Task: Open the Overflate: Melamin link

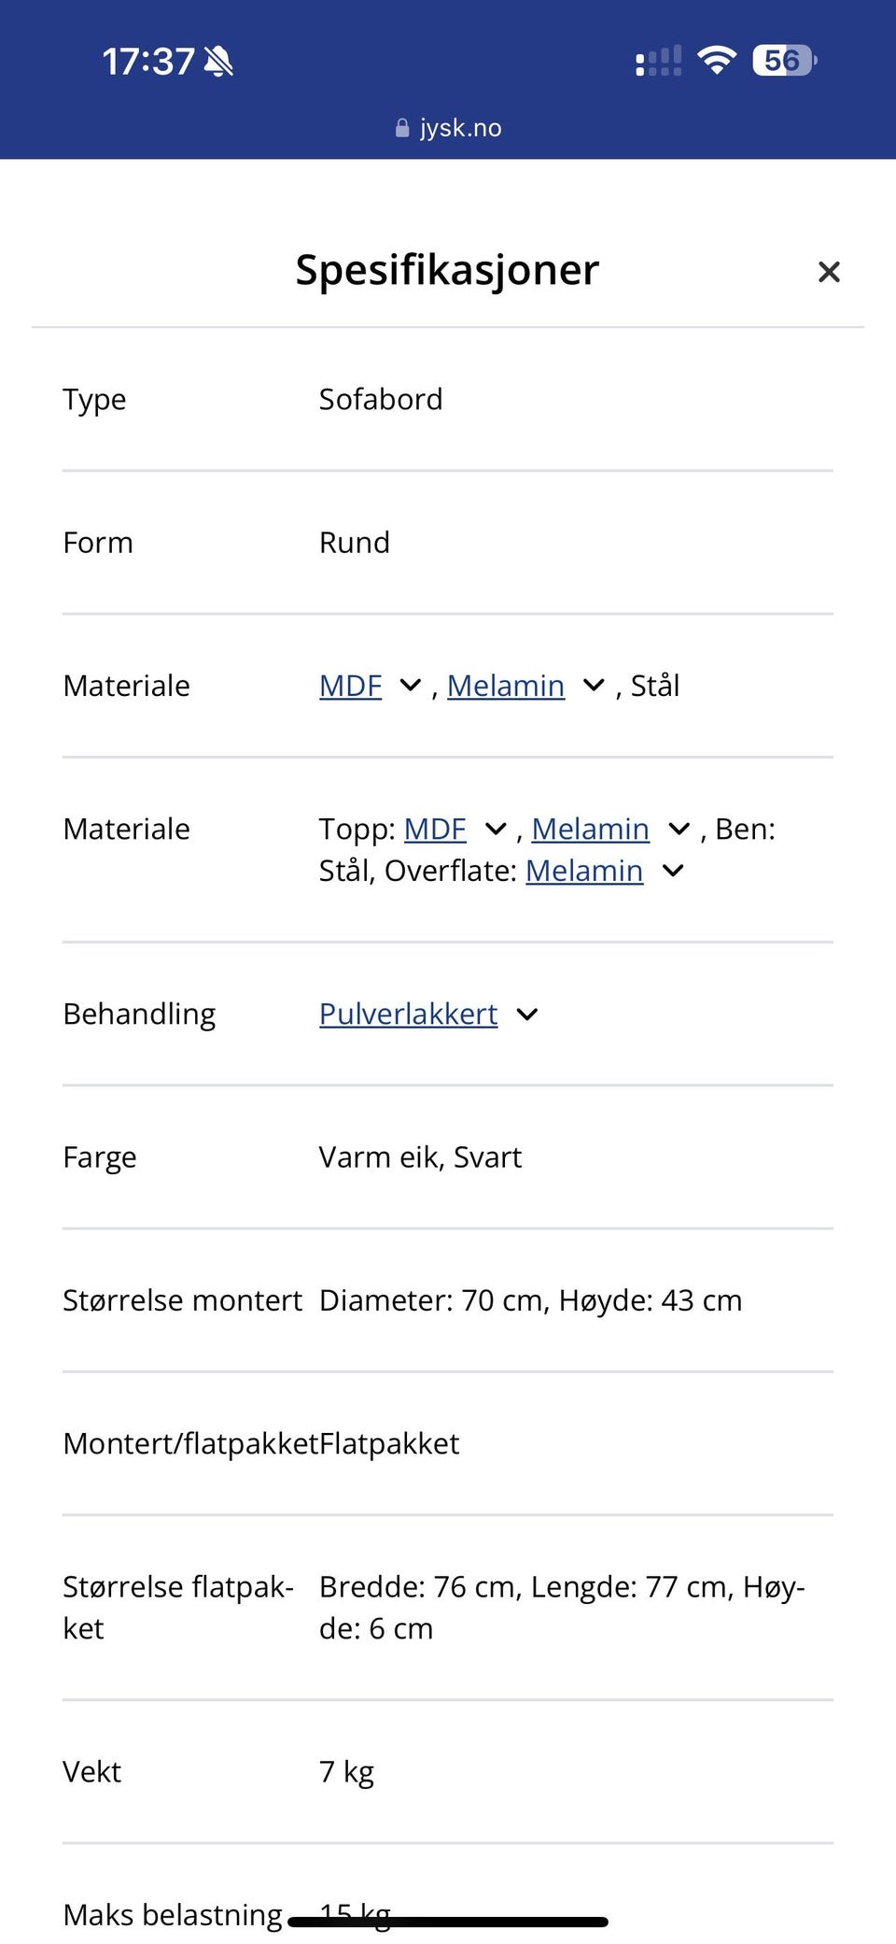Action: click(583, 871)
